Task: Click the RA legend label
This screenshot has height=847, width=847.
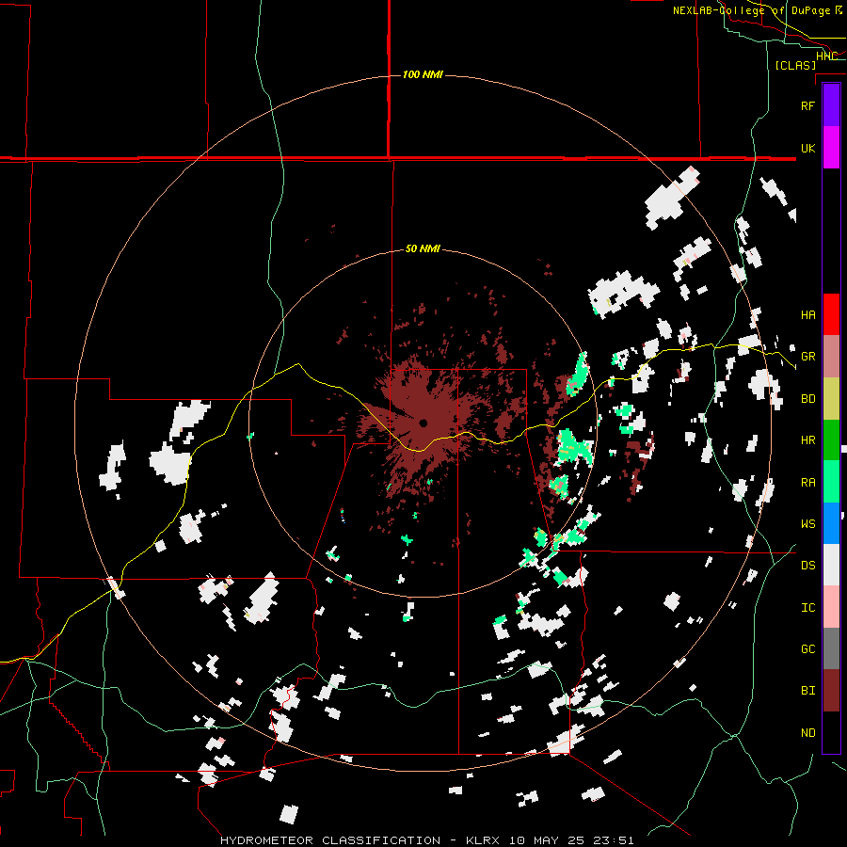Action: pyautogui.click(x=807, y=483)
